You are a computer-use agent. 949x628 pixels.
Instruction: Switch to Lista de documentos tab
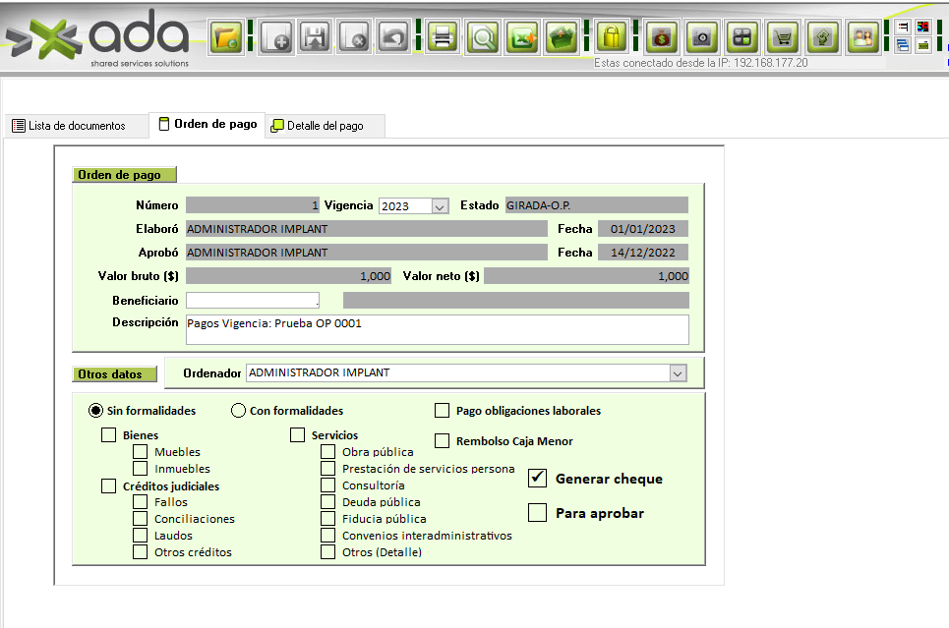click(69, 126)
